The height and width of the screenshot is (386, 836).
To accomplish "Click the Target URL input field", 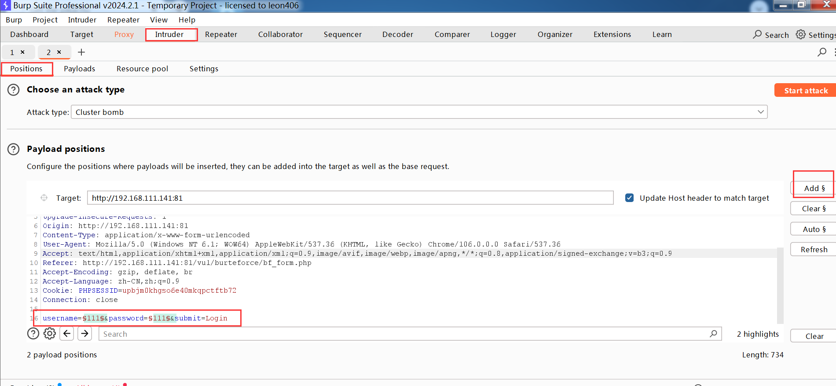I will (x=350, y=198).
